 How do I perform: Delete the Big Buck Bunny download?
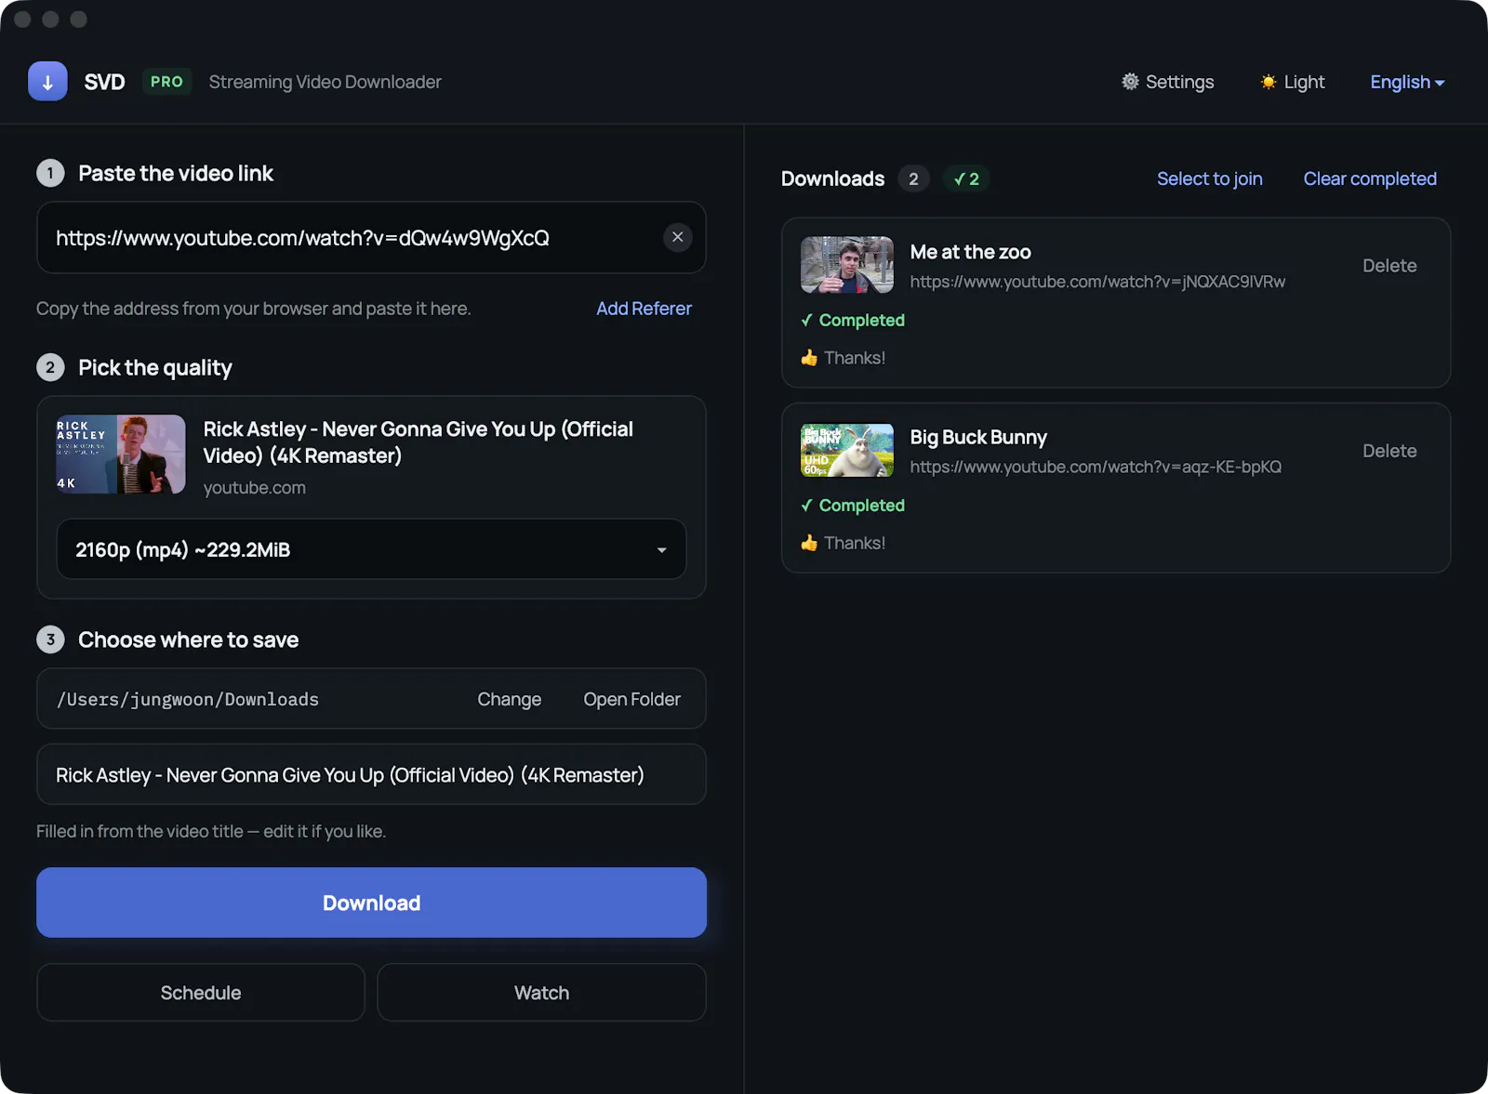tap(1389, 451)
